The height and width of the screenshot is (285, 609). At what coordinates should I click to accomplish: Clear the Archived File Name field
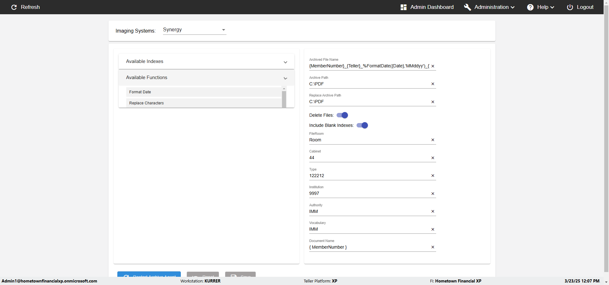pos(433,66)
